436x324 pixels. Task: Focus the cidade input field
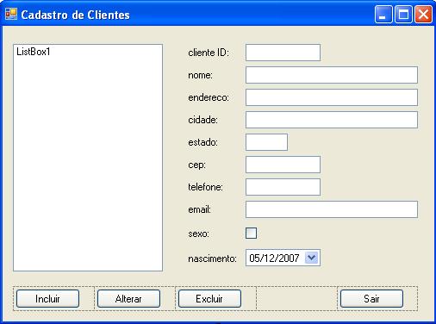tap(332, 120)
